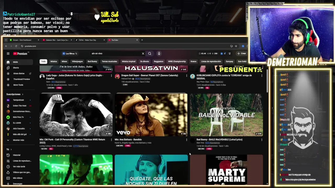Image resolution: width=335 pixels, height=188 pixels.
Task: Reload the page in the browser
Action: (16, 46)
